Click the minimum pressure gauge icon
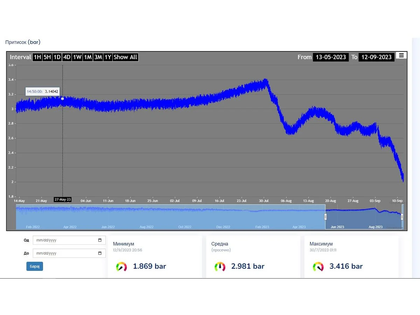 point(121,266)
